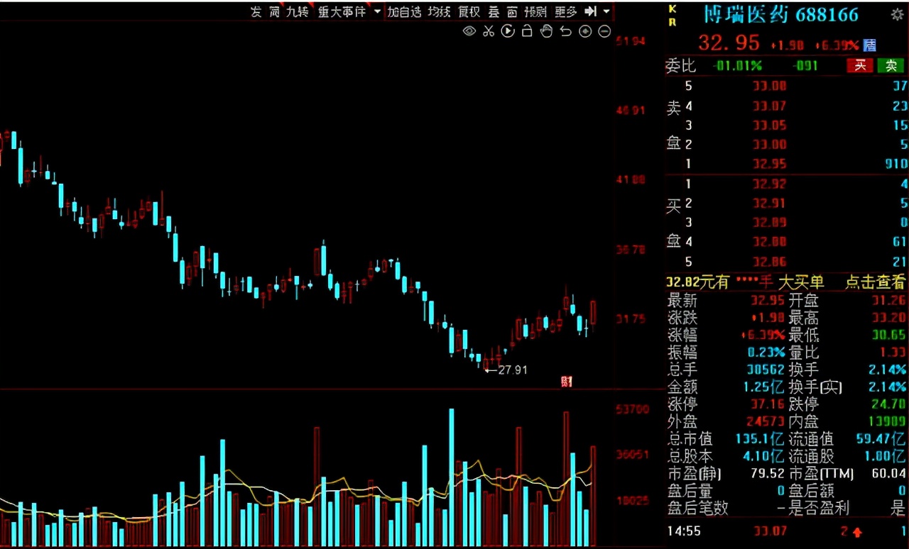
Task: Click the red 买 buy button
Action: pos(860,66)
